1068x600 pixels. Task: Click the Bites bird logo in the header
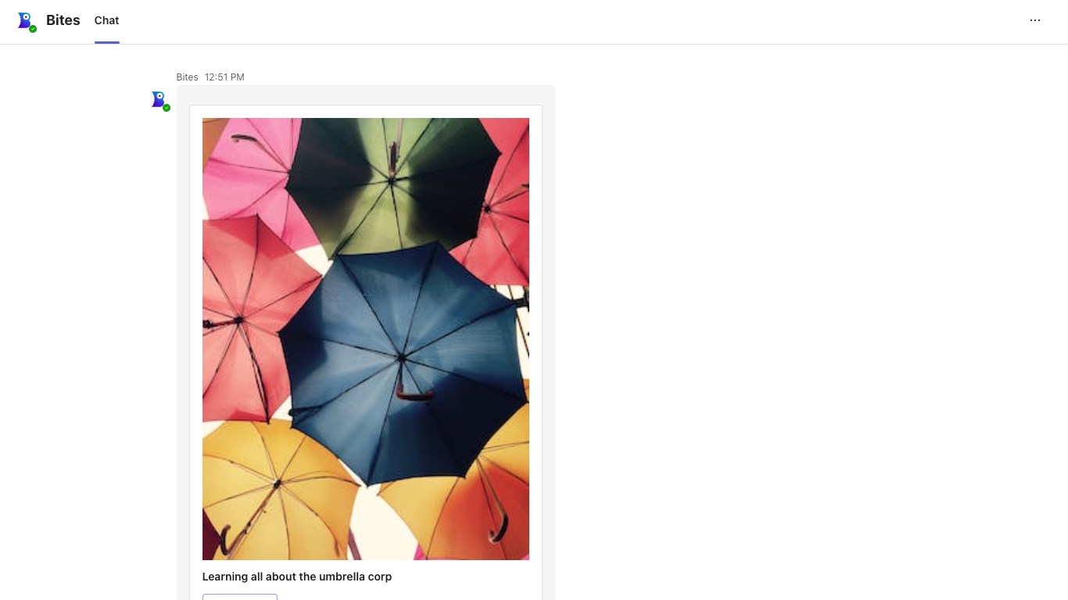point(26,20)
